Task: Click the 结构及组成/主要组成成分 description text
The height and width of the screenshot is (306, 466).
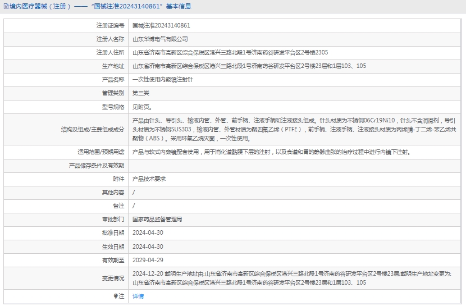Action: (294, 129)
